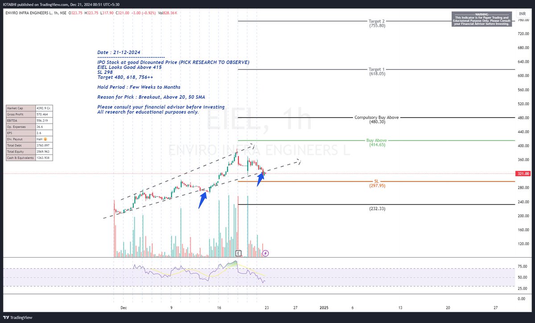Click the Div. Payout NaN cell
This screenshot has width=535, height=323.
point(44,139)
